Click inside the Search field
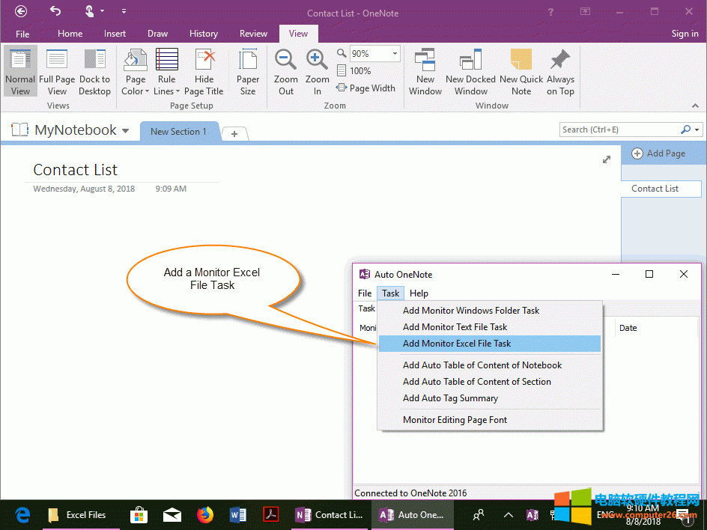This screenshot has width=707, height=530. [x=622, y=129]
